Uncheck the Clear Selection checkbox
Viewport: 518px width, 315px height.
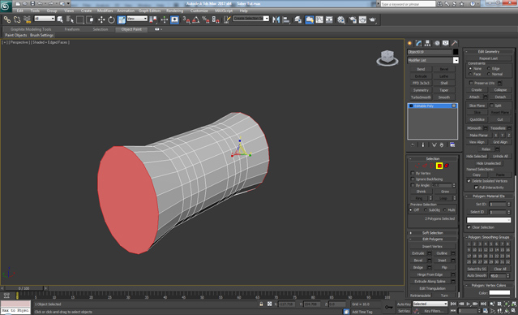(469, 227)
